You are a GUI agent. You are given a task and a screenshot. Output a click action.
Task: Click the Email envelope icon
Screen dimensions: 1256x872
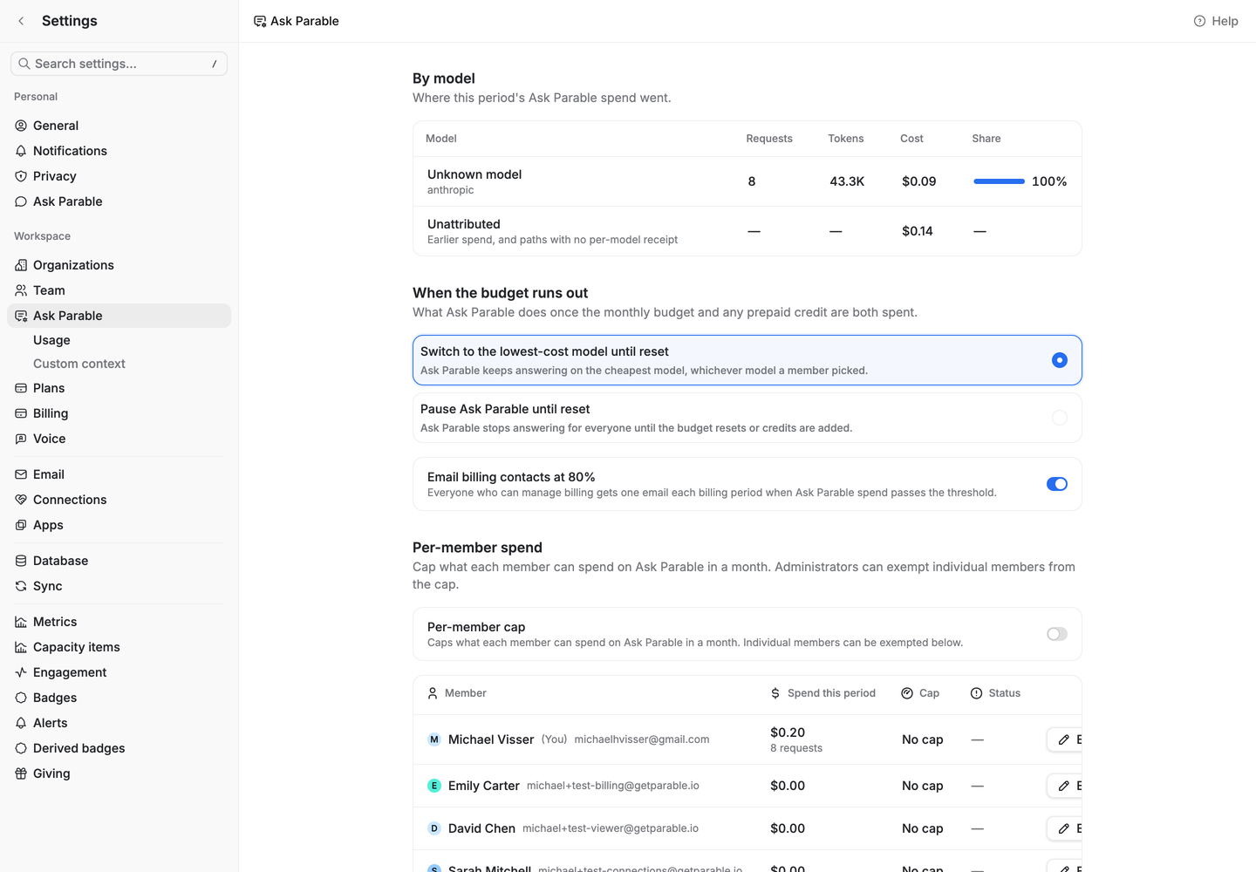21,474
